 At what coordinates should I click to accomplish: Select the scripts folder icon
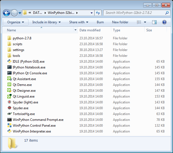click(x=9, y=44)
